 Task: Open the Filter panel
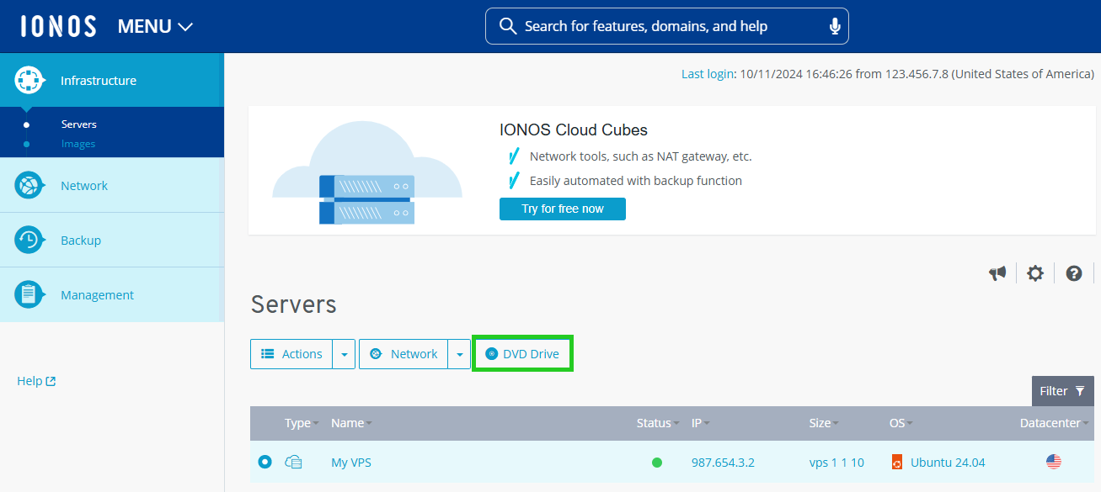pyautogui.click(x=1062, y=391)
